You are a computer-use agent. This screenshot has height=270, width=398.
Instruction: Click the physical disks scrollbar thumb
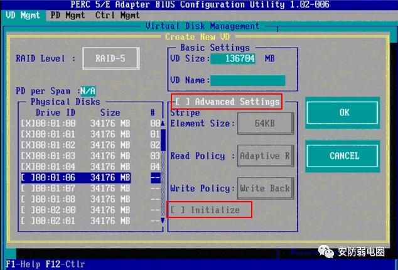point(163,140)
